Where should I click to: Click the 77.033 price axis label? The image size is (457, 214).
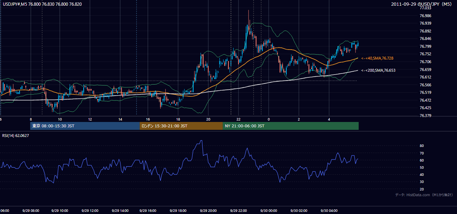(x=425, y=8)
